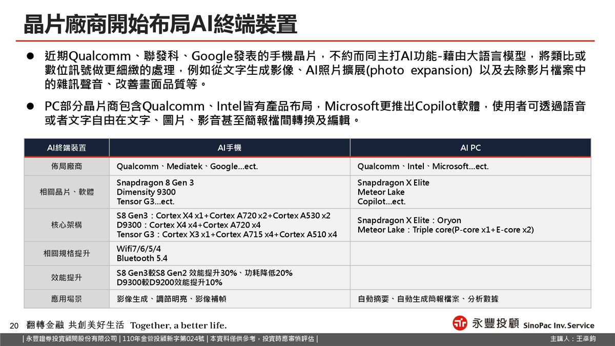The image size is (615, 346).
Task: Click the presenter name 主講人：王彥鈞
Action: tap(573, 339)
